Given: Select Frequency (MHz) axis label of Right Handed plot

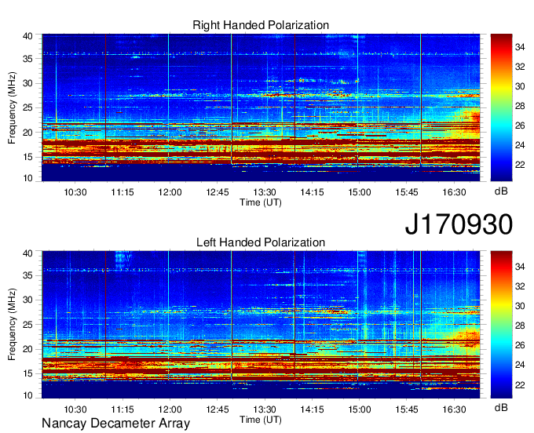Looking at the screenshot, I should click(12, 107).
